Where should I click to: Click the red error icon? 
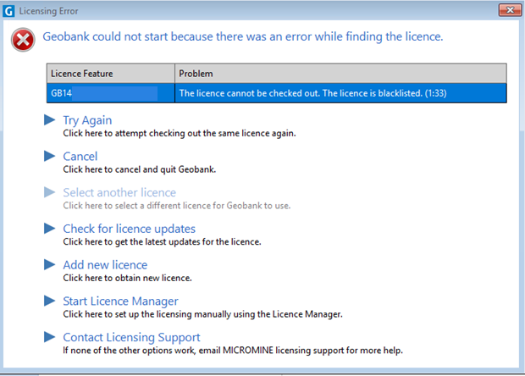pyautogui.click(x=25, y=40)
